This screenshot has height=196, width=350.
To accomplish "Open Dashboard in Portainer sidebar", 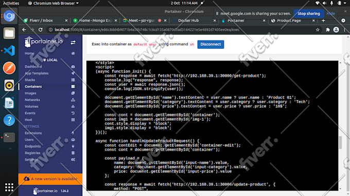I will tap(33, 67).
